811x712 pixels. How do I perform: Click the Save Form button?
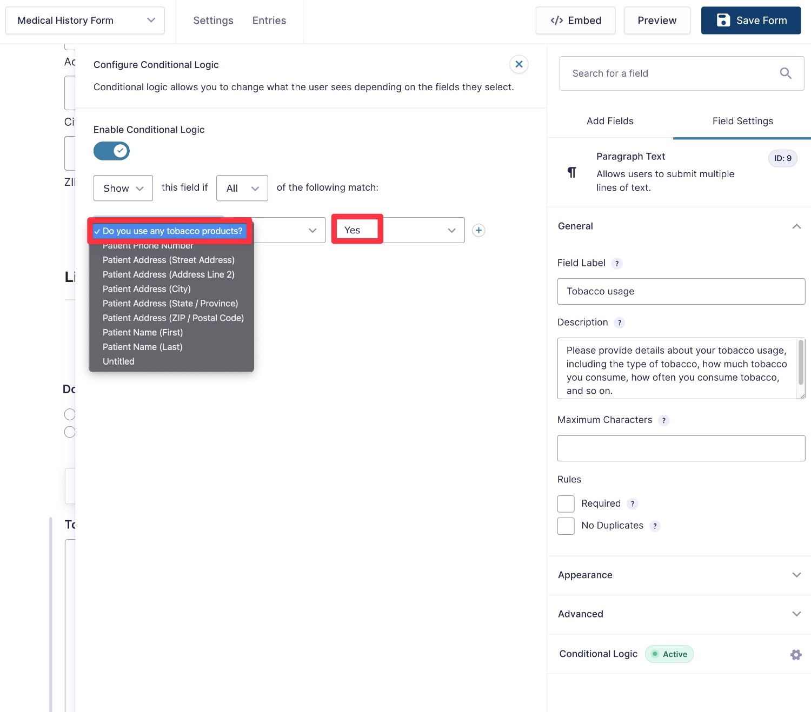[751, 21]
